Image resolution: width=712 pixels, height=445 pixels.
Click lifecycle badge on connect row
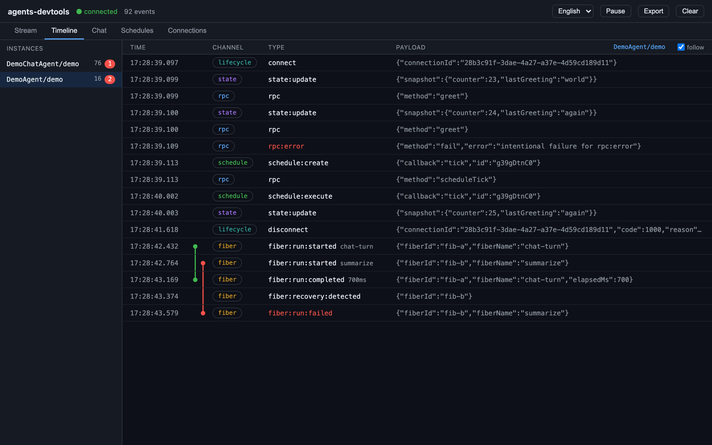point(234,62)
